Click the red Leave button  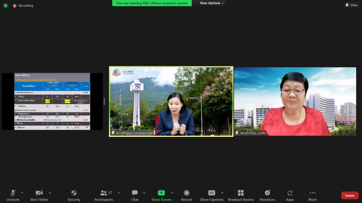pos(350,195)
